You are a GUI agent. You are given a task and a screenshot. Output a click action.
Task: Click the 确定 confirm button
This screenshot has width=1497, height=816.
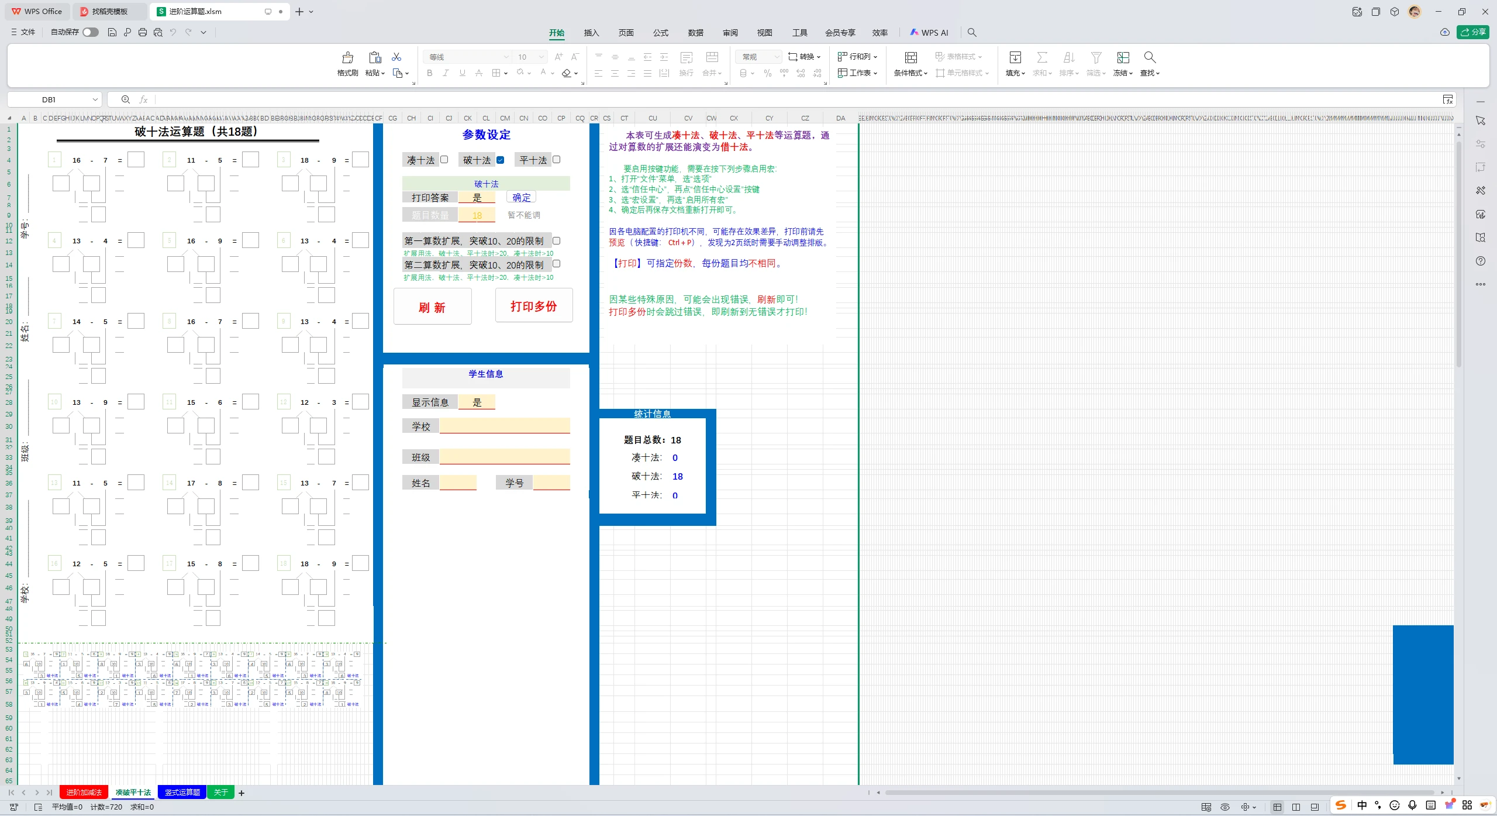pos(521,198)
